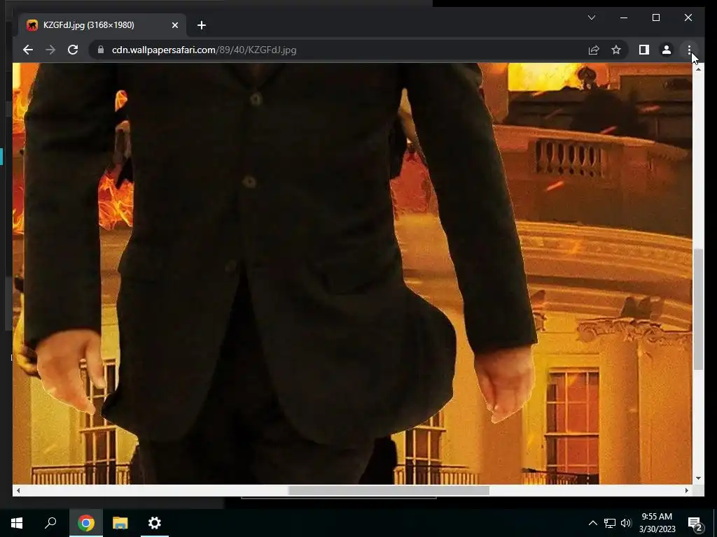Focus the address bar URL
The width and height of the screenshot is (717, 537).
pos(204,50)
